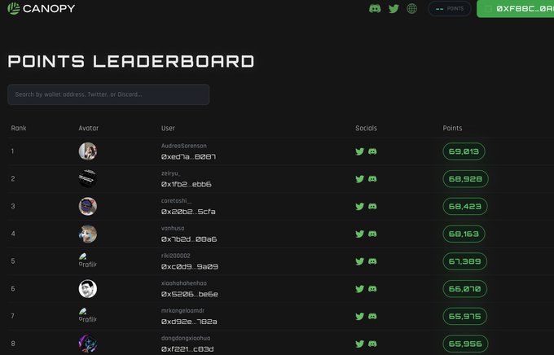The height and width of the screenshot is (355, 554).
Task: Click mrkangeloamdr's broken profile image
Action: 88,316
